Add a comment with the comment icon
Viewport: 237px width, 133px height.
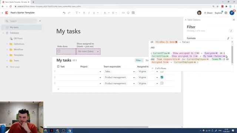tap(133, 13)
